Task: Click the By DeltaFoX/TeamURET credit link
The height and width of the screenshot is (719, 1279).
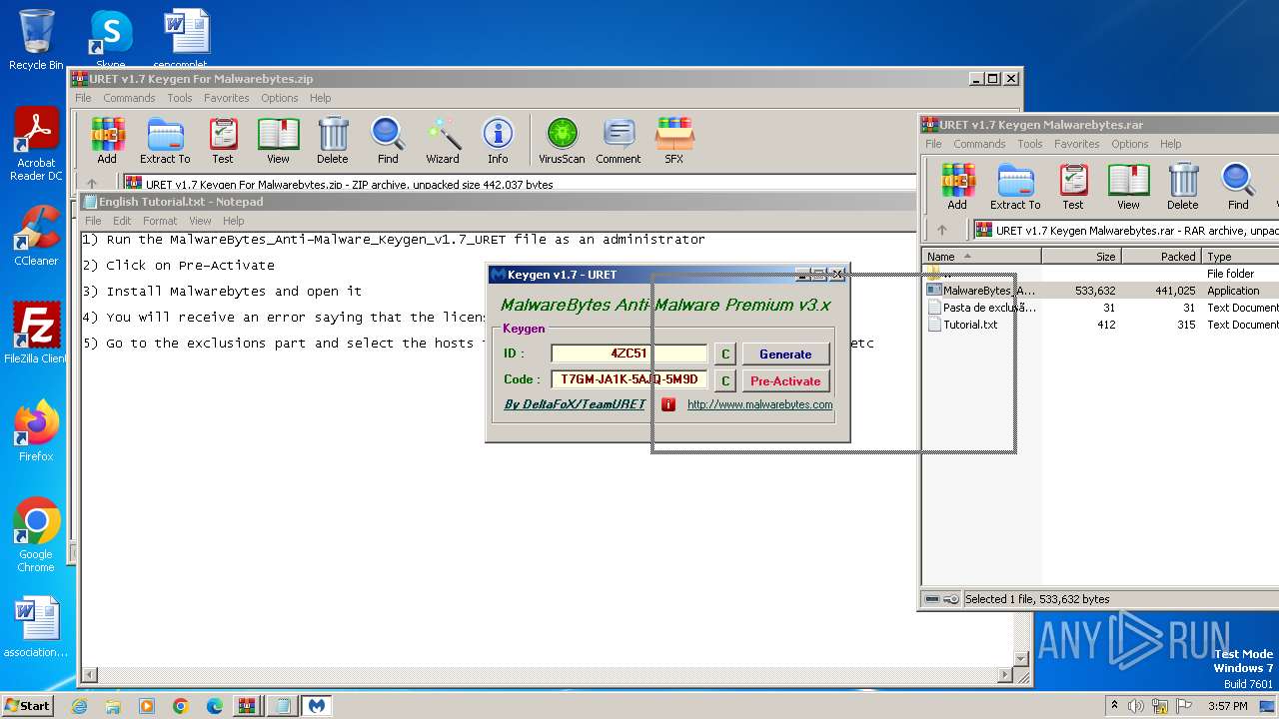Action: coord(575,404)
